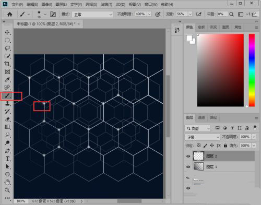
Task: Enable airbrush build-up effects icon
Action: (198, 14)
